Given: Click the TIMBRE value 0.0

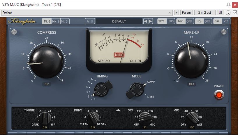Looking at the screenshot, I should coord(45,127).
